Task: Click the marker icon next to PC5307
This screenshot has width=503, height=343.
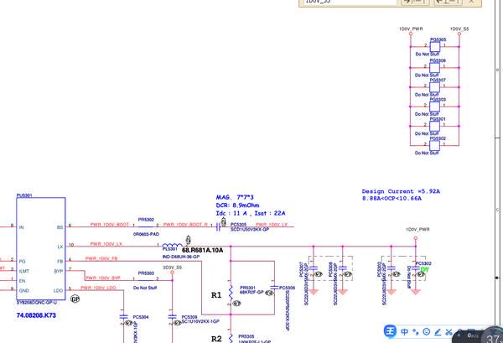Action: point(319,274)
